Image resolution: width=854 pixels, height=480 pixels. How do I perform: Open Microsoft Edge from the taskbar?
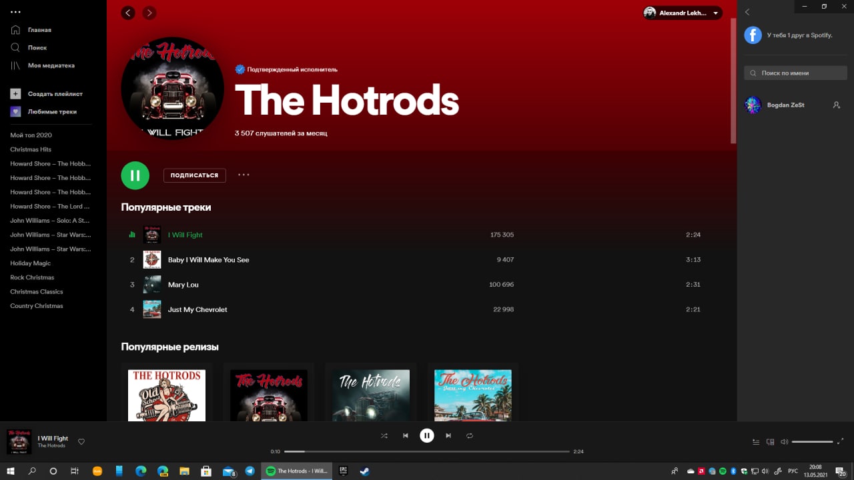pos(141,471)
